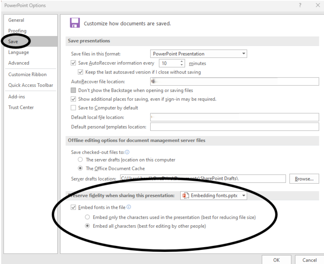Click the Default local file location field
The height and width of the screenshot is (264, 324).
click(x=234, y=117)
